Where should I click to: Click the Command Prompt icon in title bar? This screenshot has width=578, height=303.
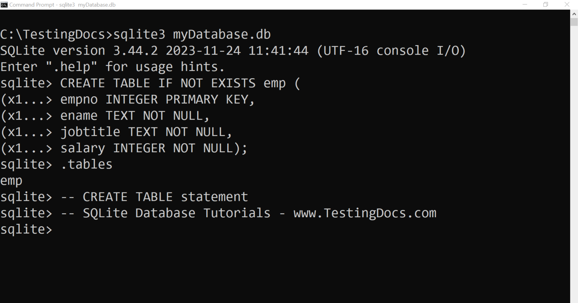click(4, 5)
